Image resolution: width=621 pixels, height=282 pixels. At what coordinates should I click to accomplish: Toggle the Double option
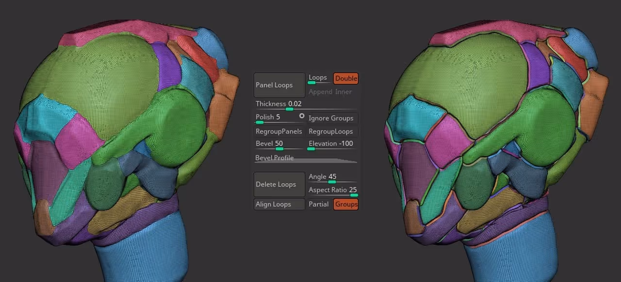pos(346,78)
